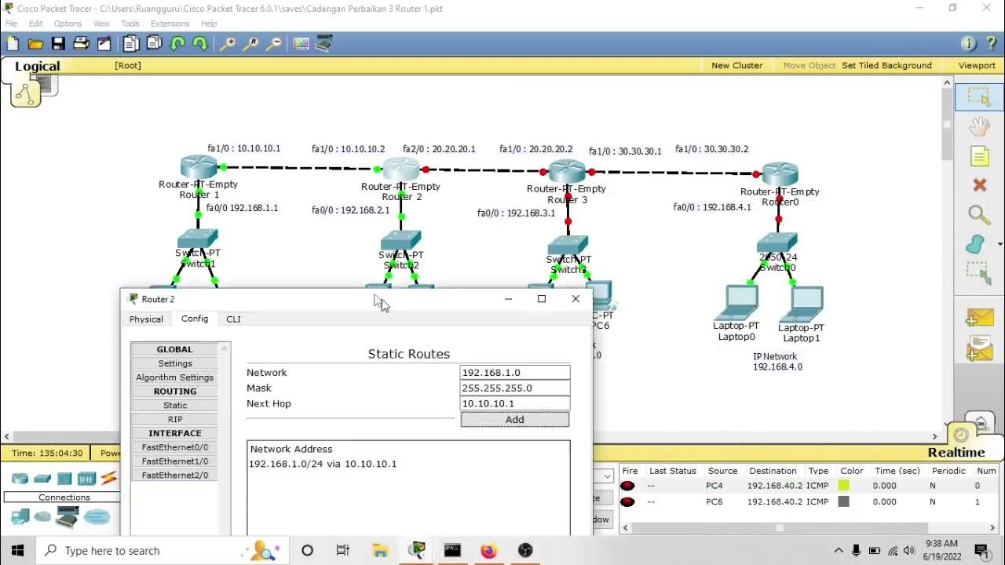
Task: Click the Copy toolbar icon
Action: click(131, 44)
